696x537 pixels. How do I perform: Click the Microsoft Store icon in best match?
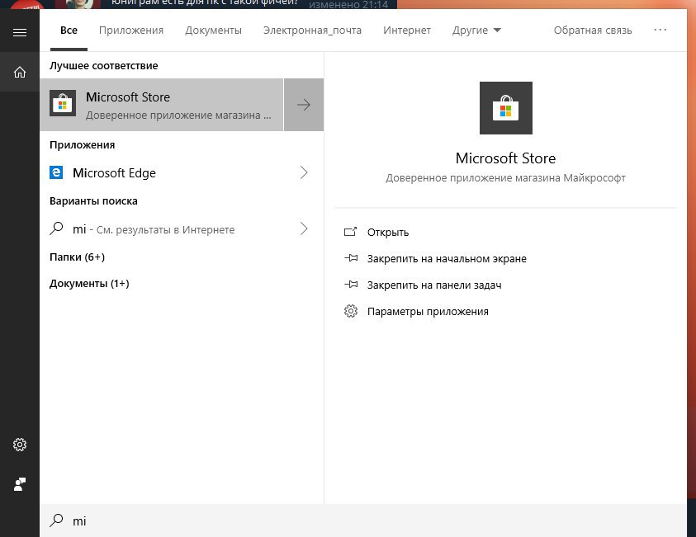63,103
